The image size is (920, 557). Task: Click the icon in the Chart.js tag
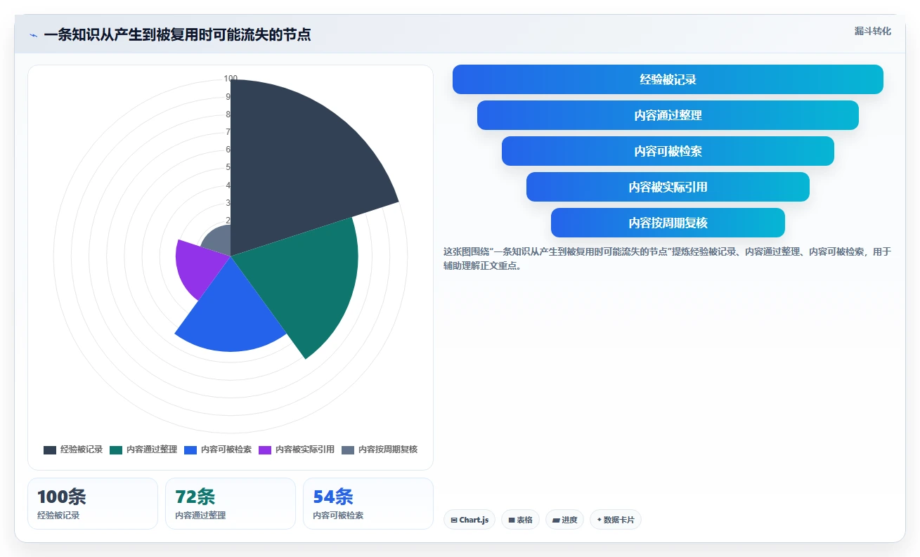[x=454, y=520]
